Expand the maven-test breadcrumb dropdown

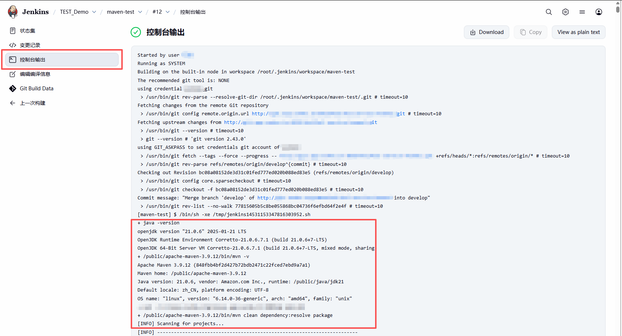point(140,12)
